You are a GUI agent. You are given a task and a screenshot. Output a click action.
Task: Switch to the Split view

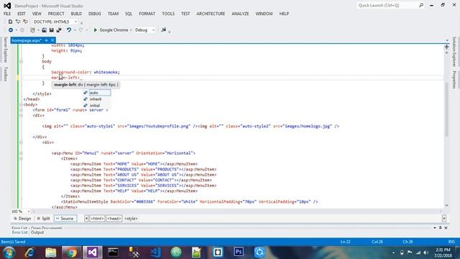coord(43,219)
